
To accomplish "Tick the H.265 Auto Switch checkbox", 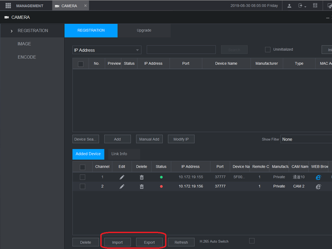I will [252, 241].
